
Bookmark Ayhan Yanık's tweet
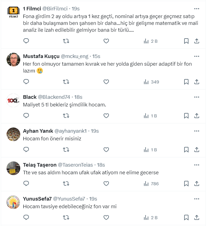tap(186, 150)
